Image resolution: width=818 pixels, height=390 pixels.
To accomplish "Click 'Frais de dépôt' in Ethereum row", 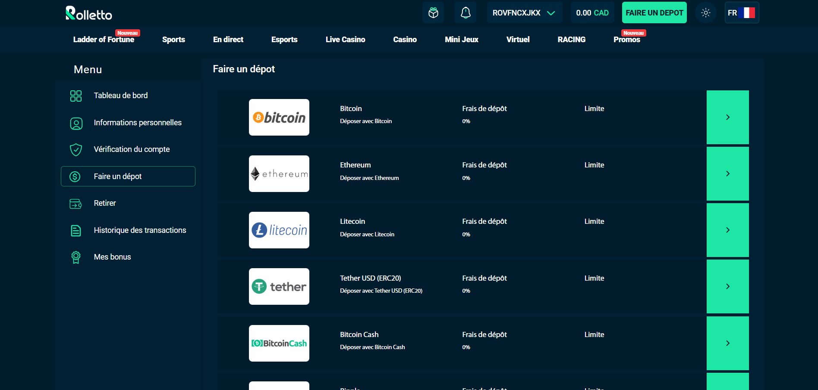I will coord(485,165).
